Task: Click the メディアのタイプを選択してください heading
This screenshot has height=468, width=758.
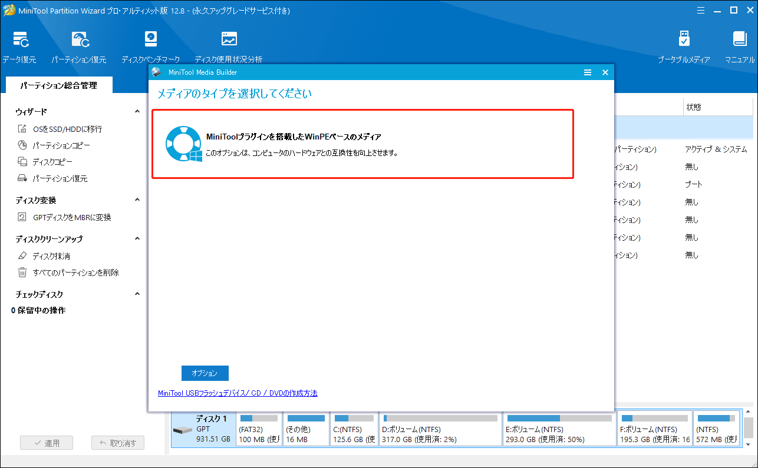Action: click(x=234, y=94)
